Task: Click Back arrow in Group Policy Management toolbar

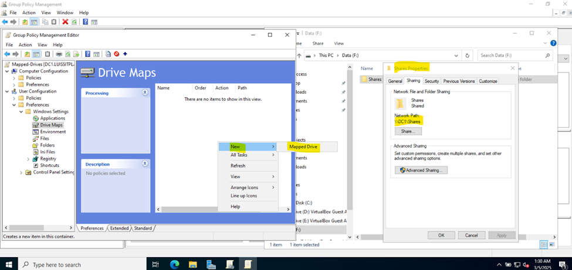Action: coord(5,22)
